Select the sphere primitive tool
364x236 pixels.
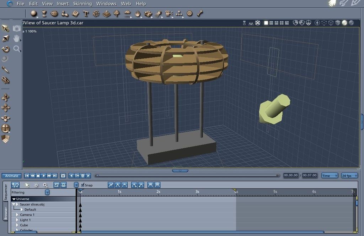point(34,14)
